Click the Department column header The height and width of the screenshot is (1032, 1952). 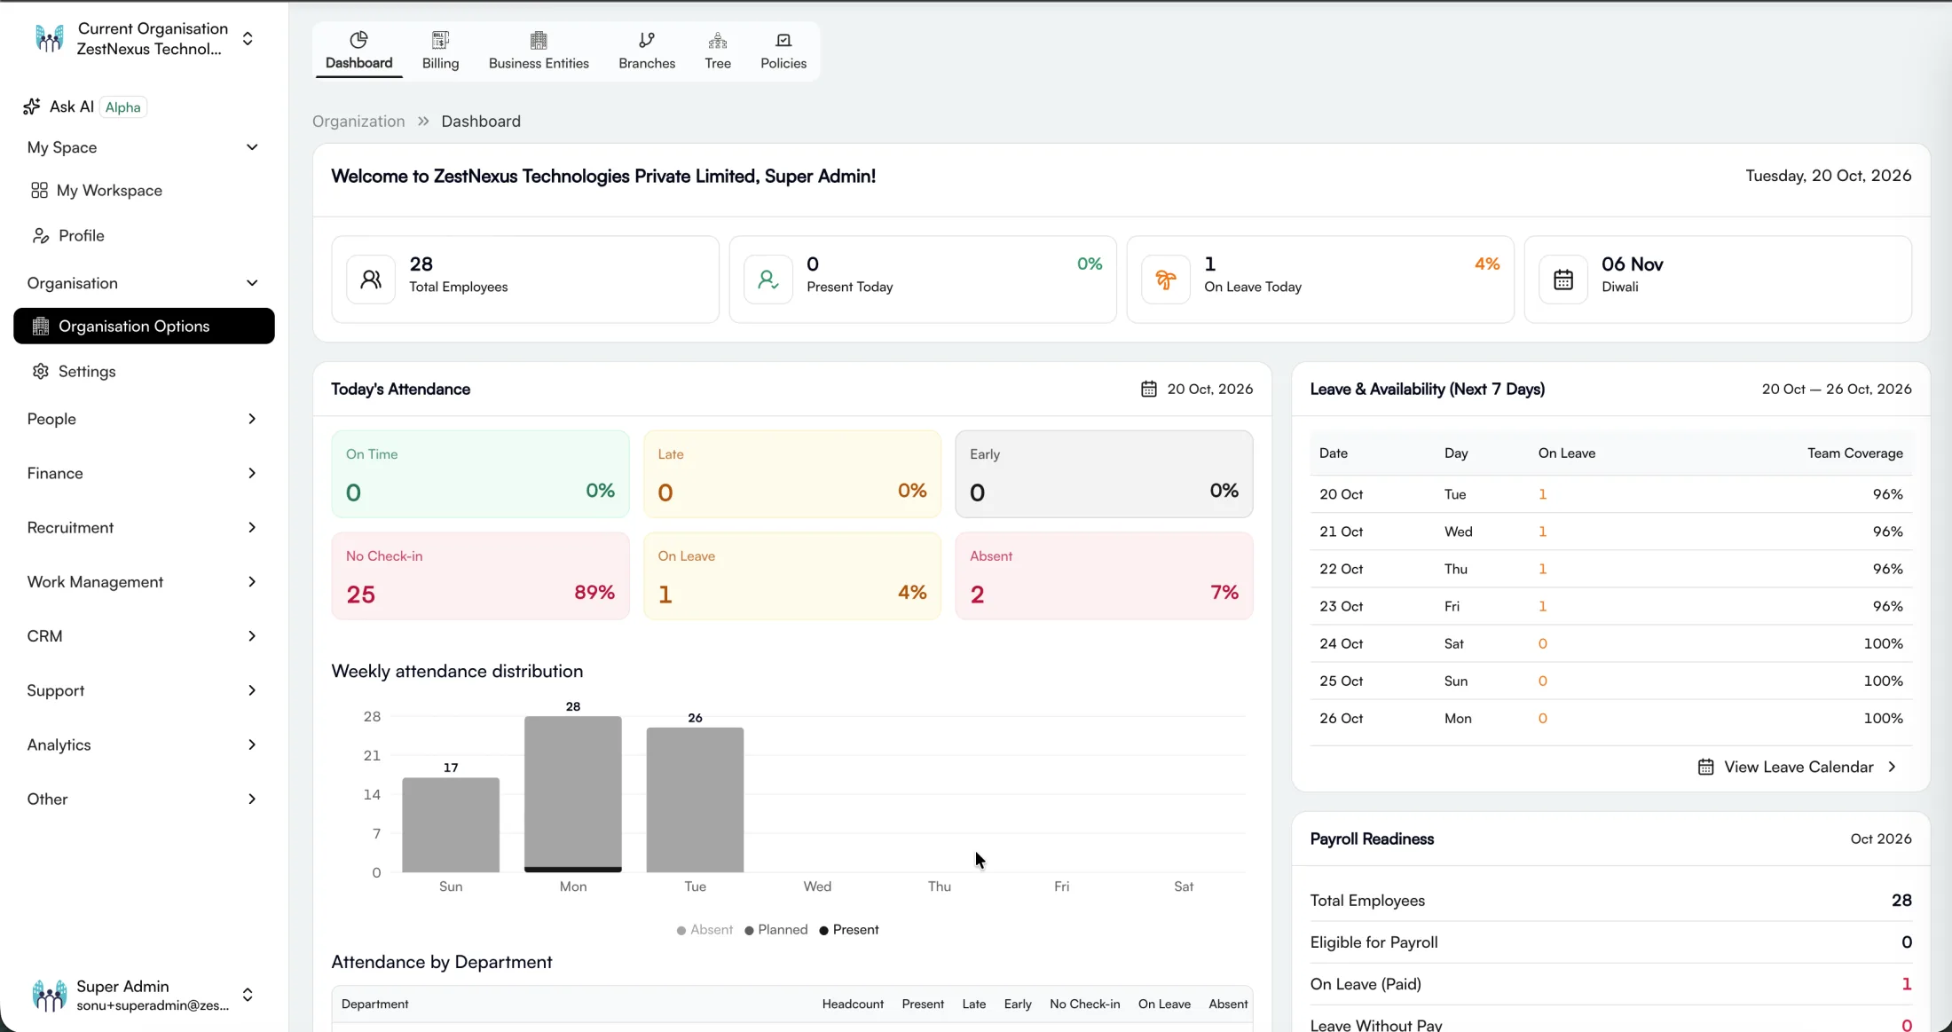coord(374,1004)
